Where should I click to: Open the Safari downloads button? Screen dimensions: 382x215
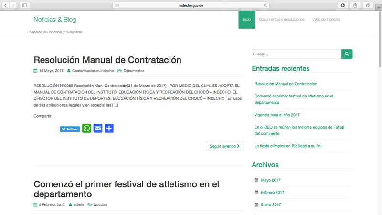click(x=342, y=5)
